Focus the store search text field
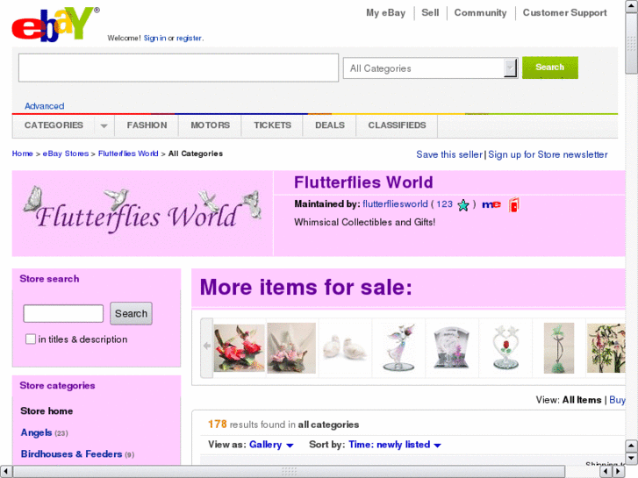 tap(63, 313)
